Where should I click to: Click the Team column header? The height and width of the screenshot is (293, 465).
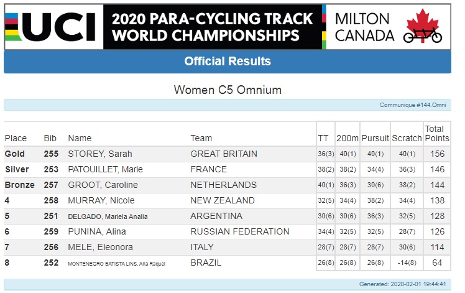pos(201,138)
